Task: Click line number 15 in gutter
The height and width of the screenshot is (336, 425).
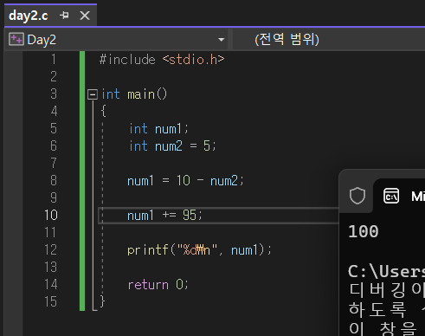Action: 51,301
